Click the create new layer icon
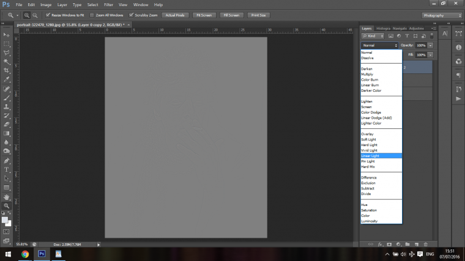This screenshot has width=465, height=261. click(417, 244)
